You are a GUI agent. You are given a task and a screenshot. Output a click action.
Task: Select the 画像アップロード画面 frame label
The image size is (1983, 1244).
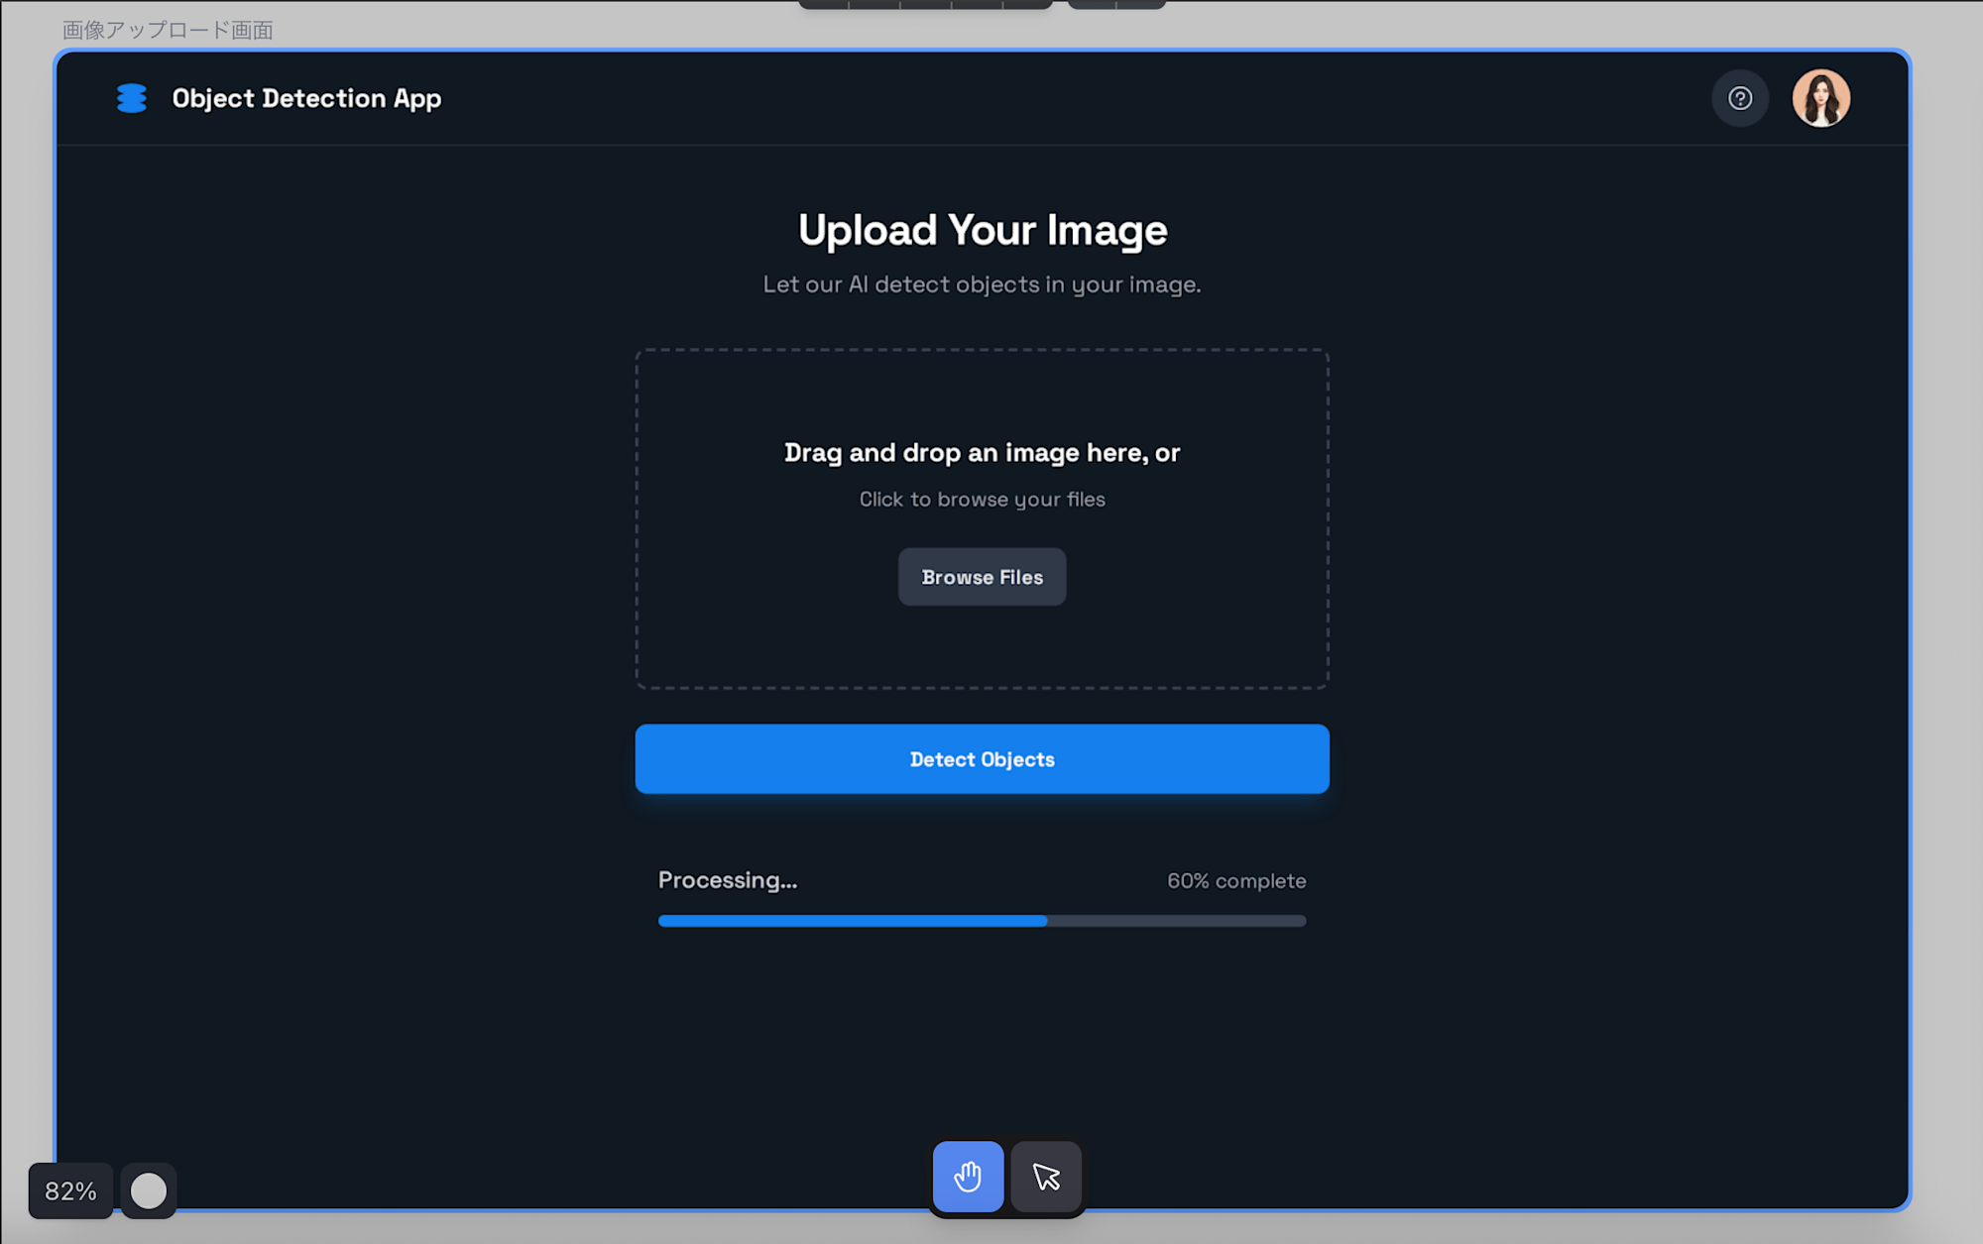point(168,30)
